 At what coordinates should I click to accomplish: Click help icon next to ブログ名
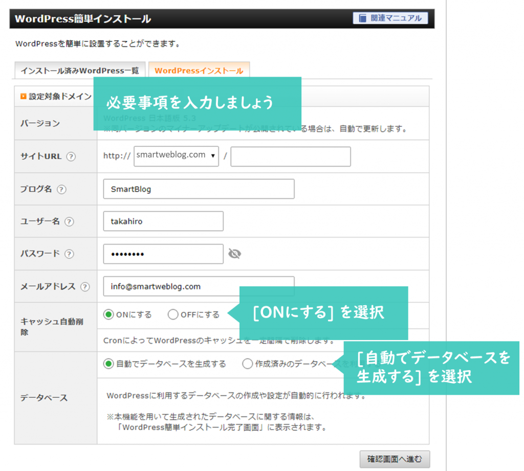[x=61, y=189]
